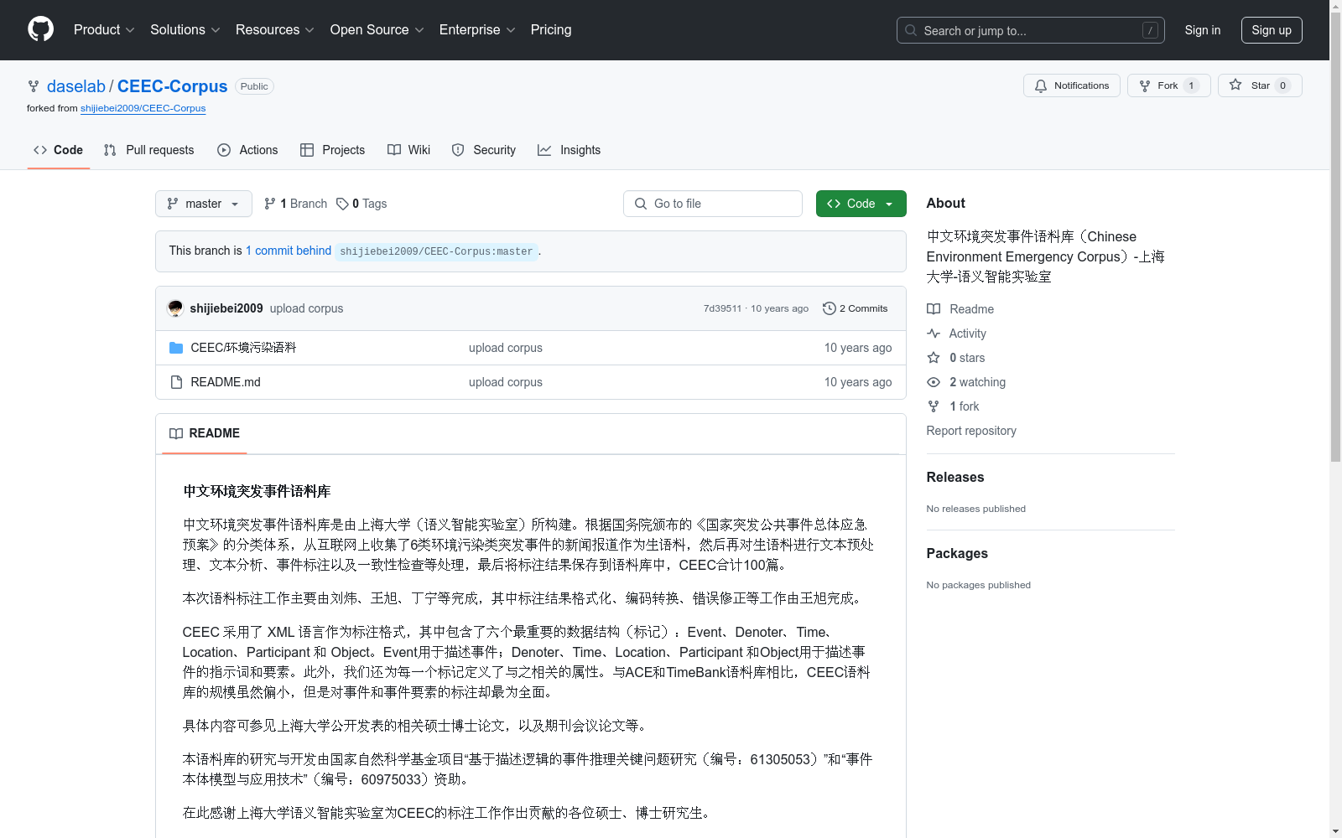Click the eye icon beside 2 watching
This screenshot has height=838, width=1342.
(x=934, y=382)
